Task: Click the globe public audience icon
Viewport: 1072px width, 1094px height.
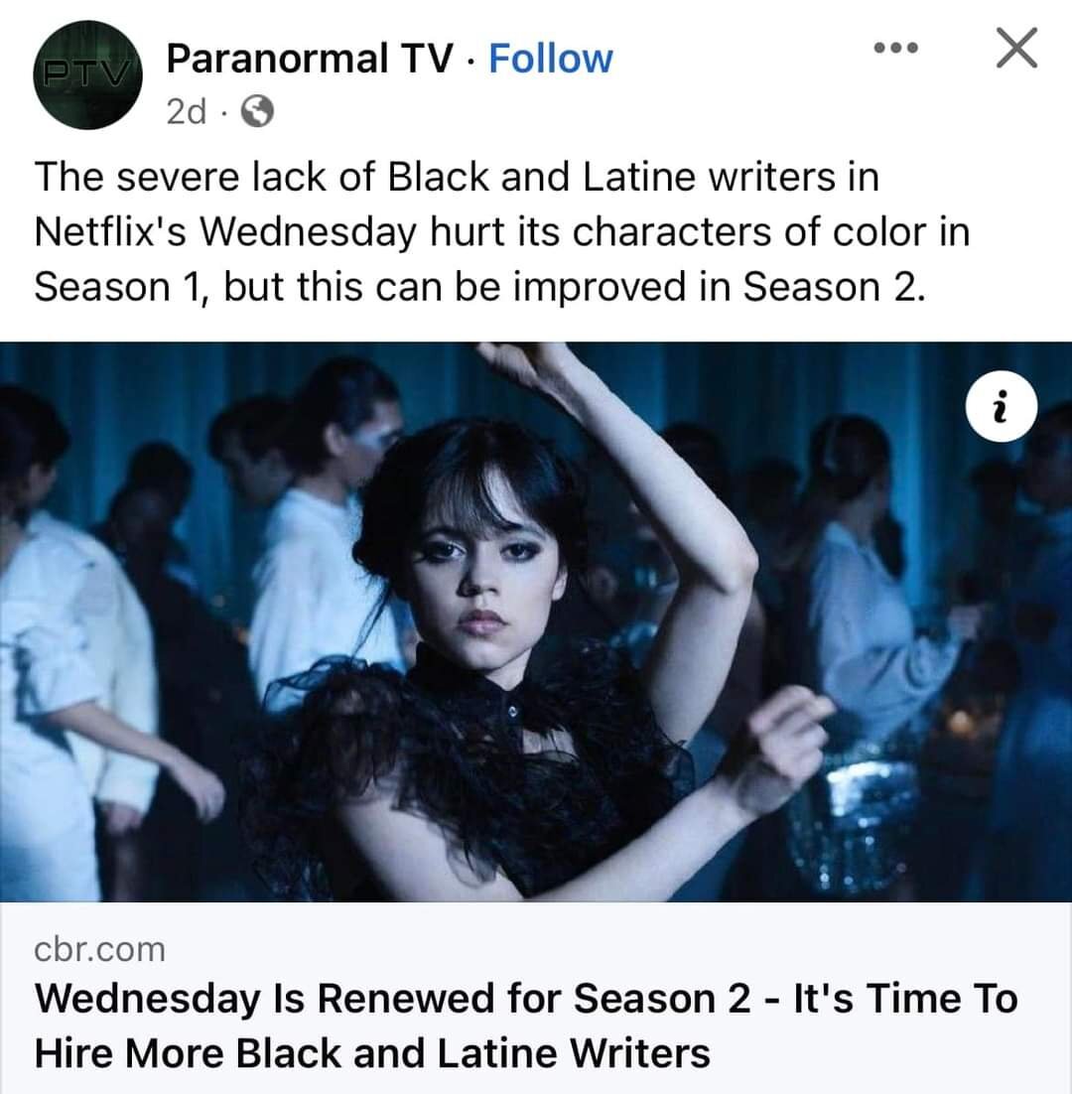Action: [x=257, y=111]
